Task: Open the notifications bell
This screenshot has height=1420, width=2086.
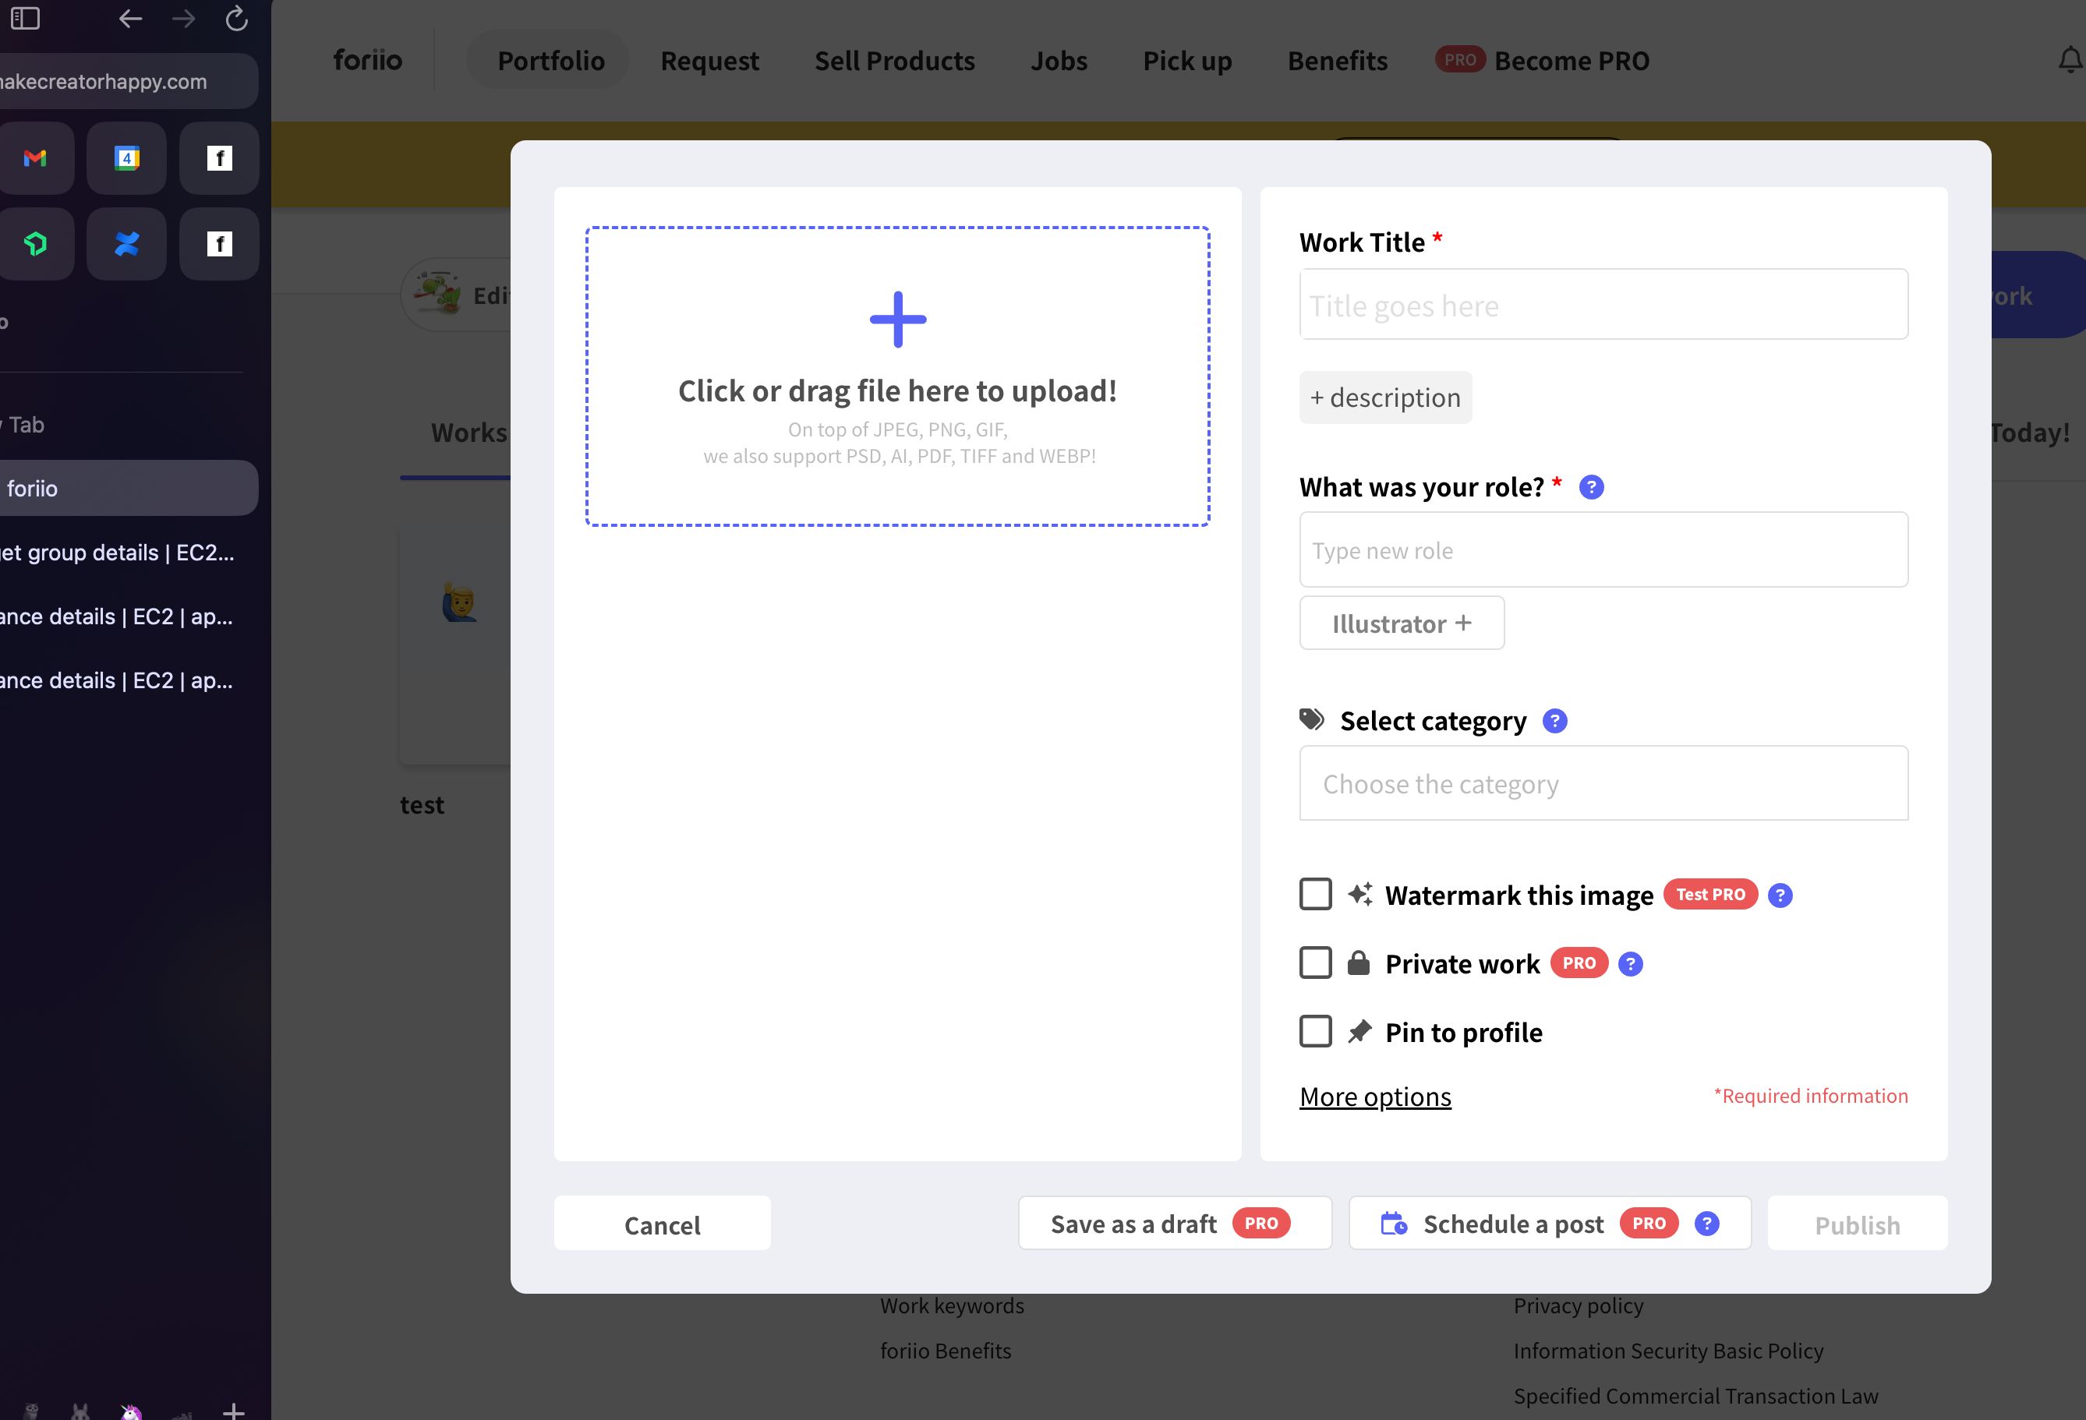Action: point(2069,60)
